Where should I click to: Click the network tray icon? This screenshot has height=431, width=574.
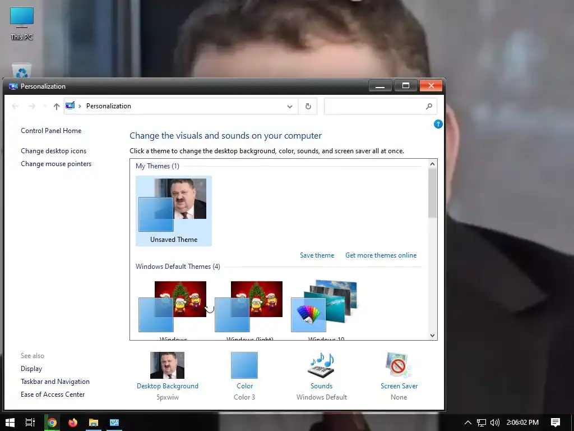482,423
